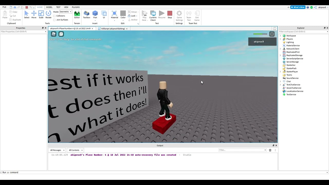329x185 pixels.
Task: Select StarterGui in Explorer
Action: [291, 65]
